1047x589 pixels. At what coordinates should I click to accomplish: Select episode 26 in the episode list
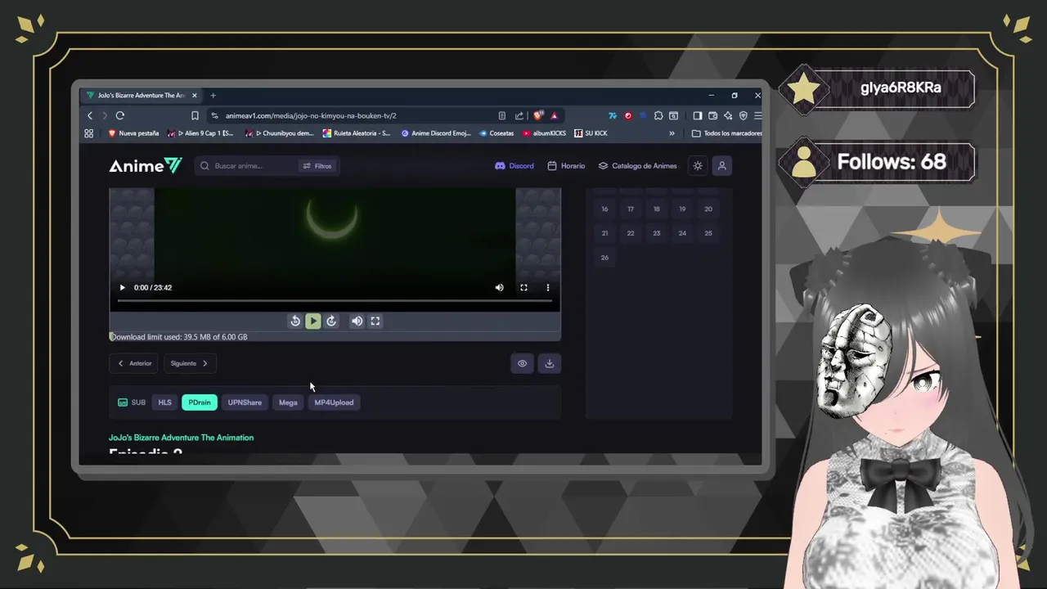point(604,258)
